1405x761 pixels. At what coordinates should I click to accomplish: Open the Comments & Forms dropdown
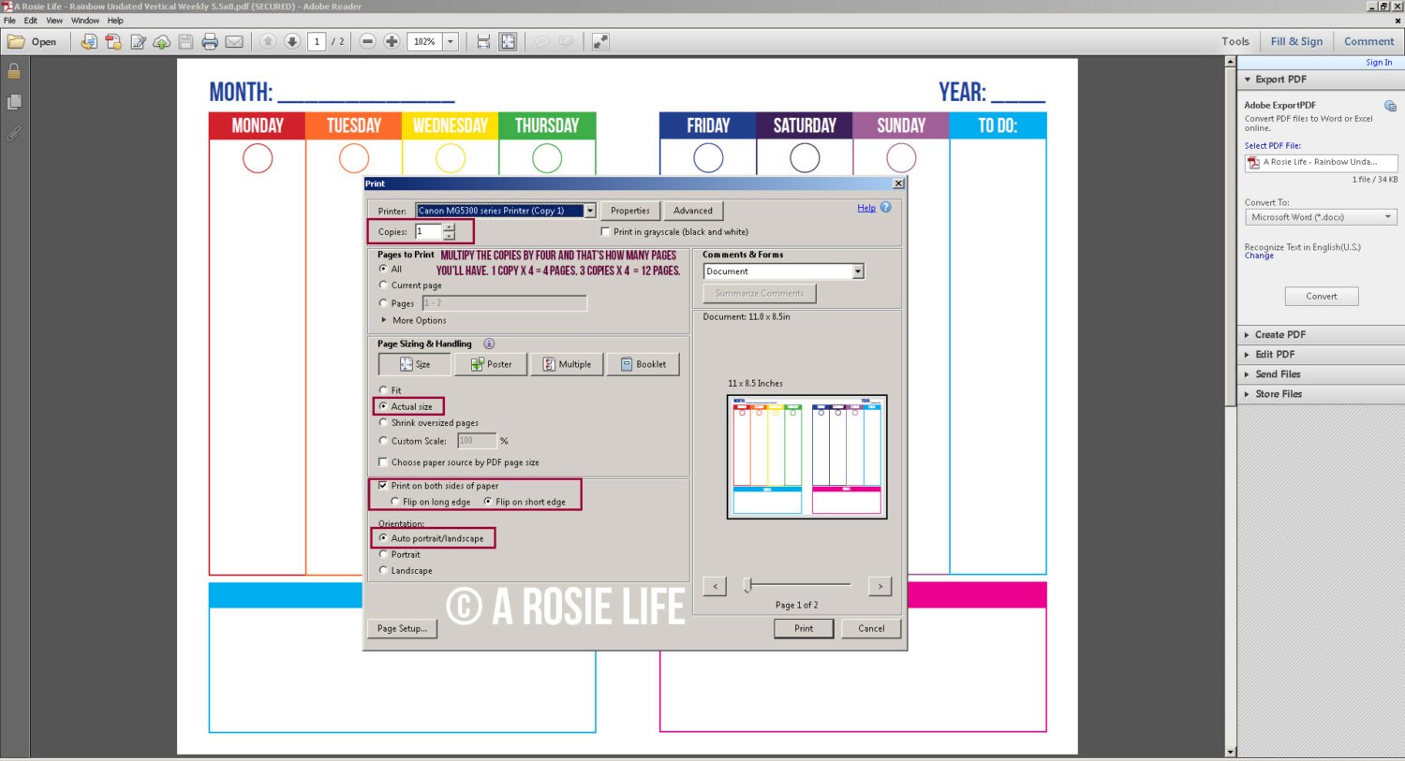[x=858, y=271]
